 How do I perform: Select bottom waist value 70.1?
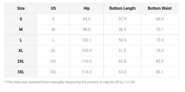coord(160,29)
